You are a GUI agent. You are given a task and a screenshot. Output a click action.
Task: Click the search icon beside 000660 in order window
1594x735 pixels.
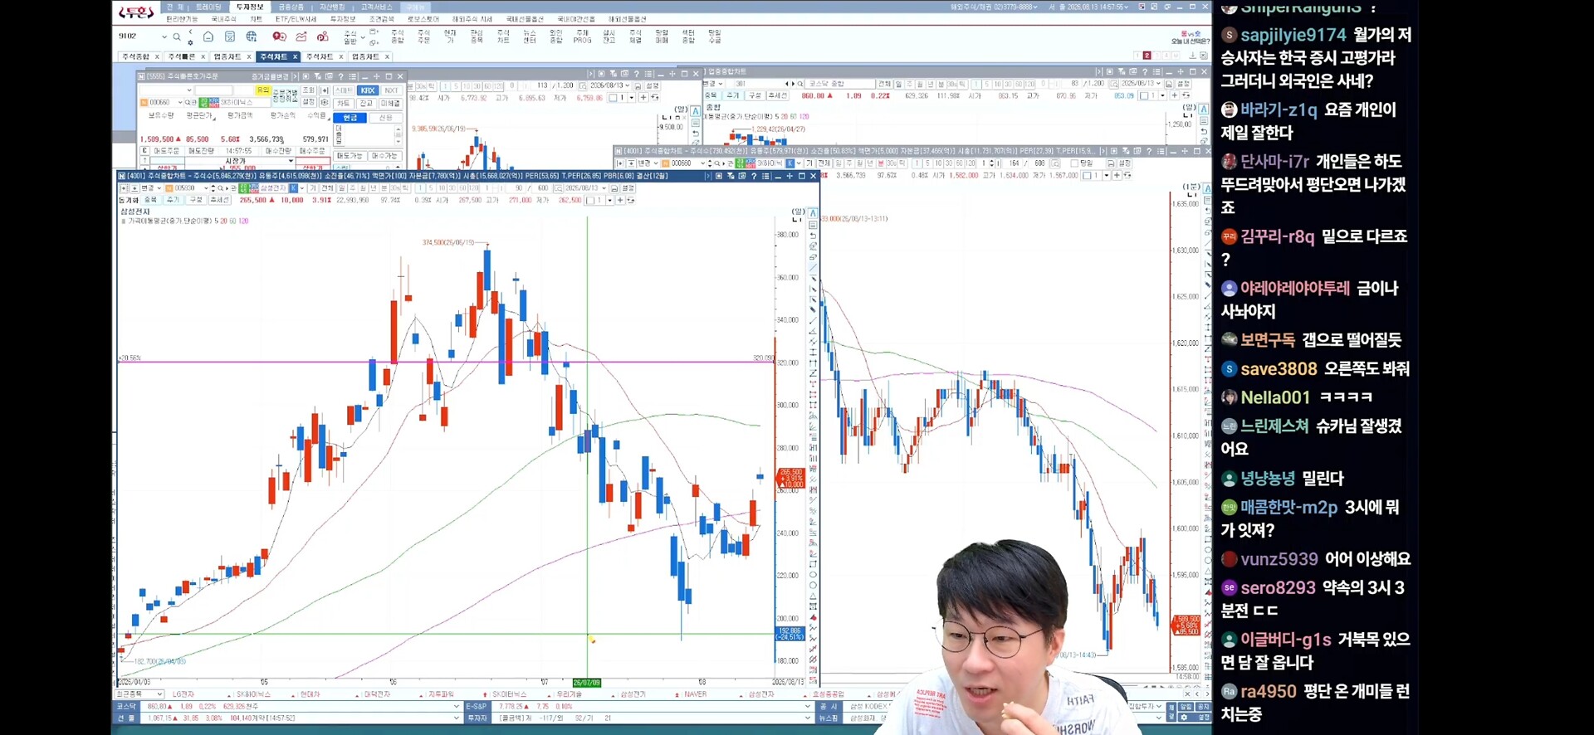tap(188, 103)
